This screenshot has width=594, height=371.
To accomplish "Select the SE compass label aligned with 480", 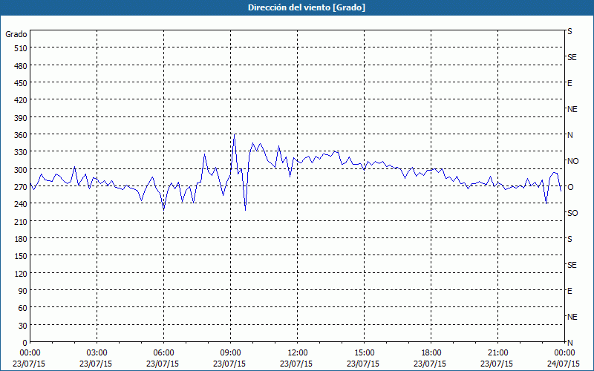I will tap(572, 57).
